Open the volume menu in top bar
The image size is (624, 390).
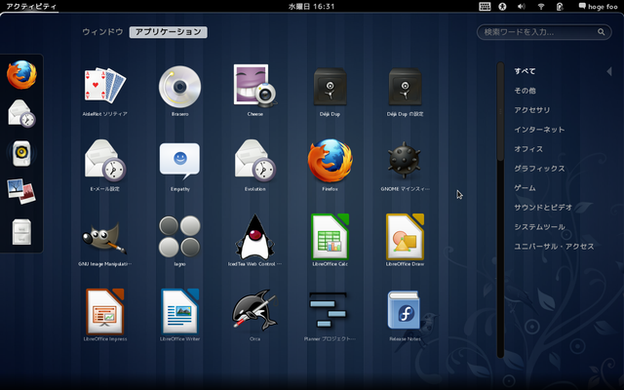click(x=522, y=6)
